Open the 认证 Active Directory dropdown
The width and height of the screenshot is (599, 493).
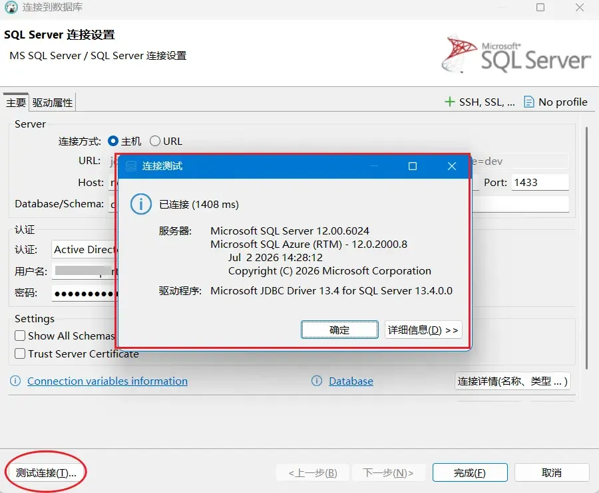(x=85, y=249)
